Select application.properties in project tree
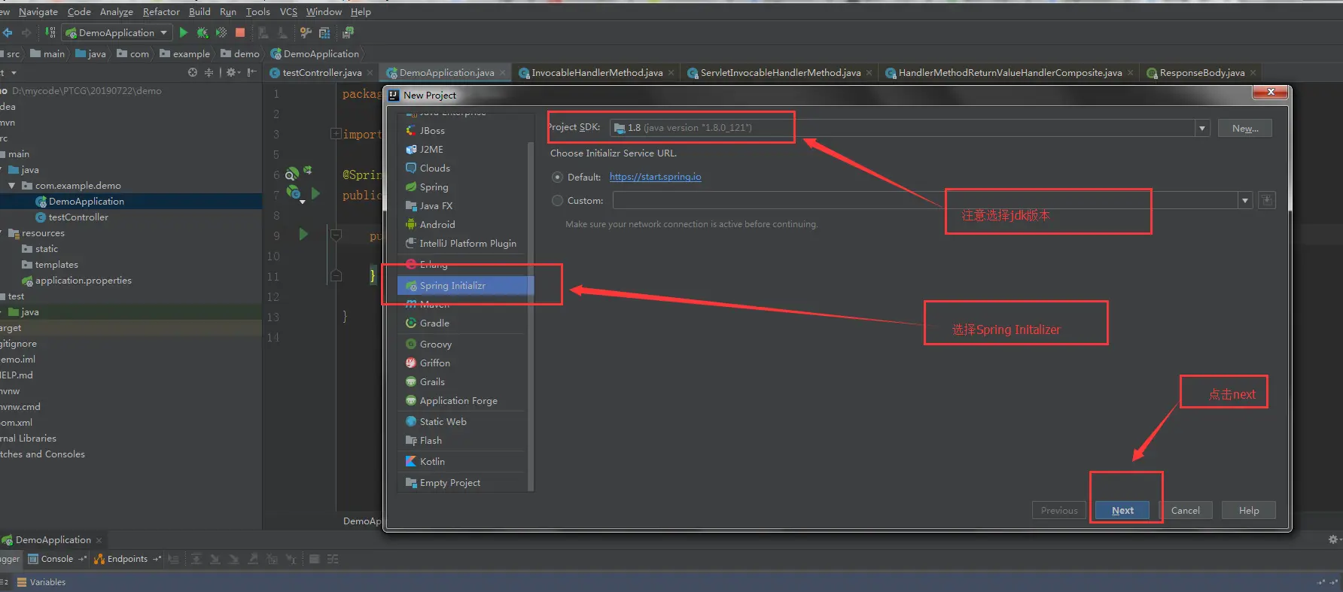The height and width of the screenshot is (592, 1343). click(x=83, y=281)
